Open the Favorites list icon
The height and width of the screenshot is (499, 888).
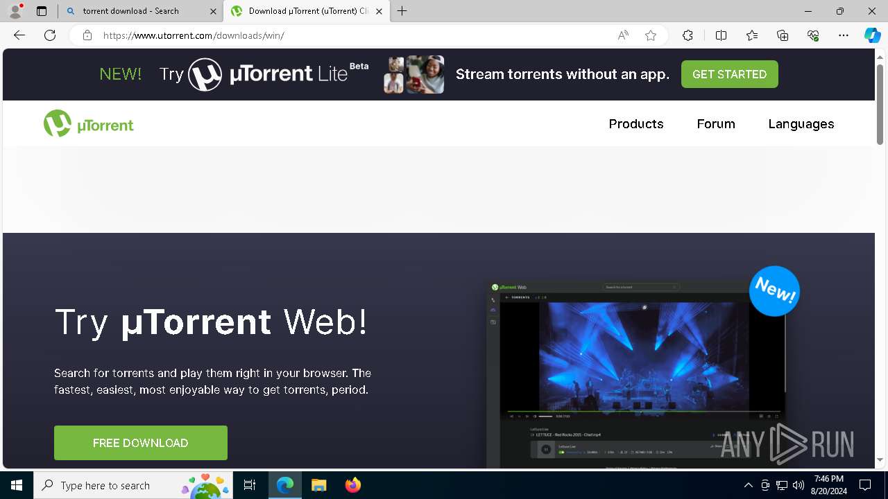(752, 35)
